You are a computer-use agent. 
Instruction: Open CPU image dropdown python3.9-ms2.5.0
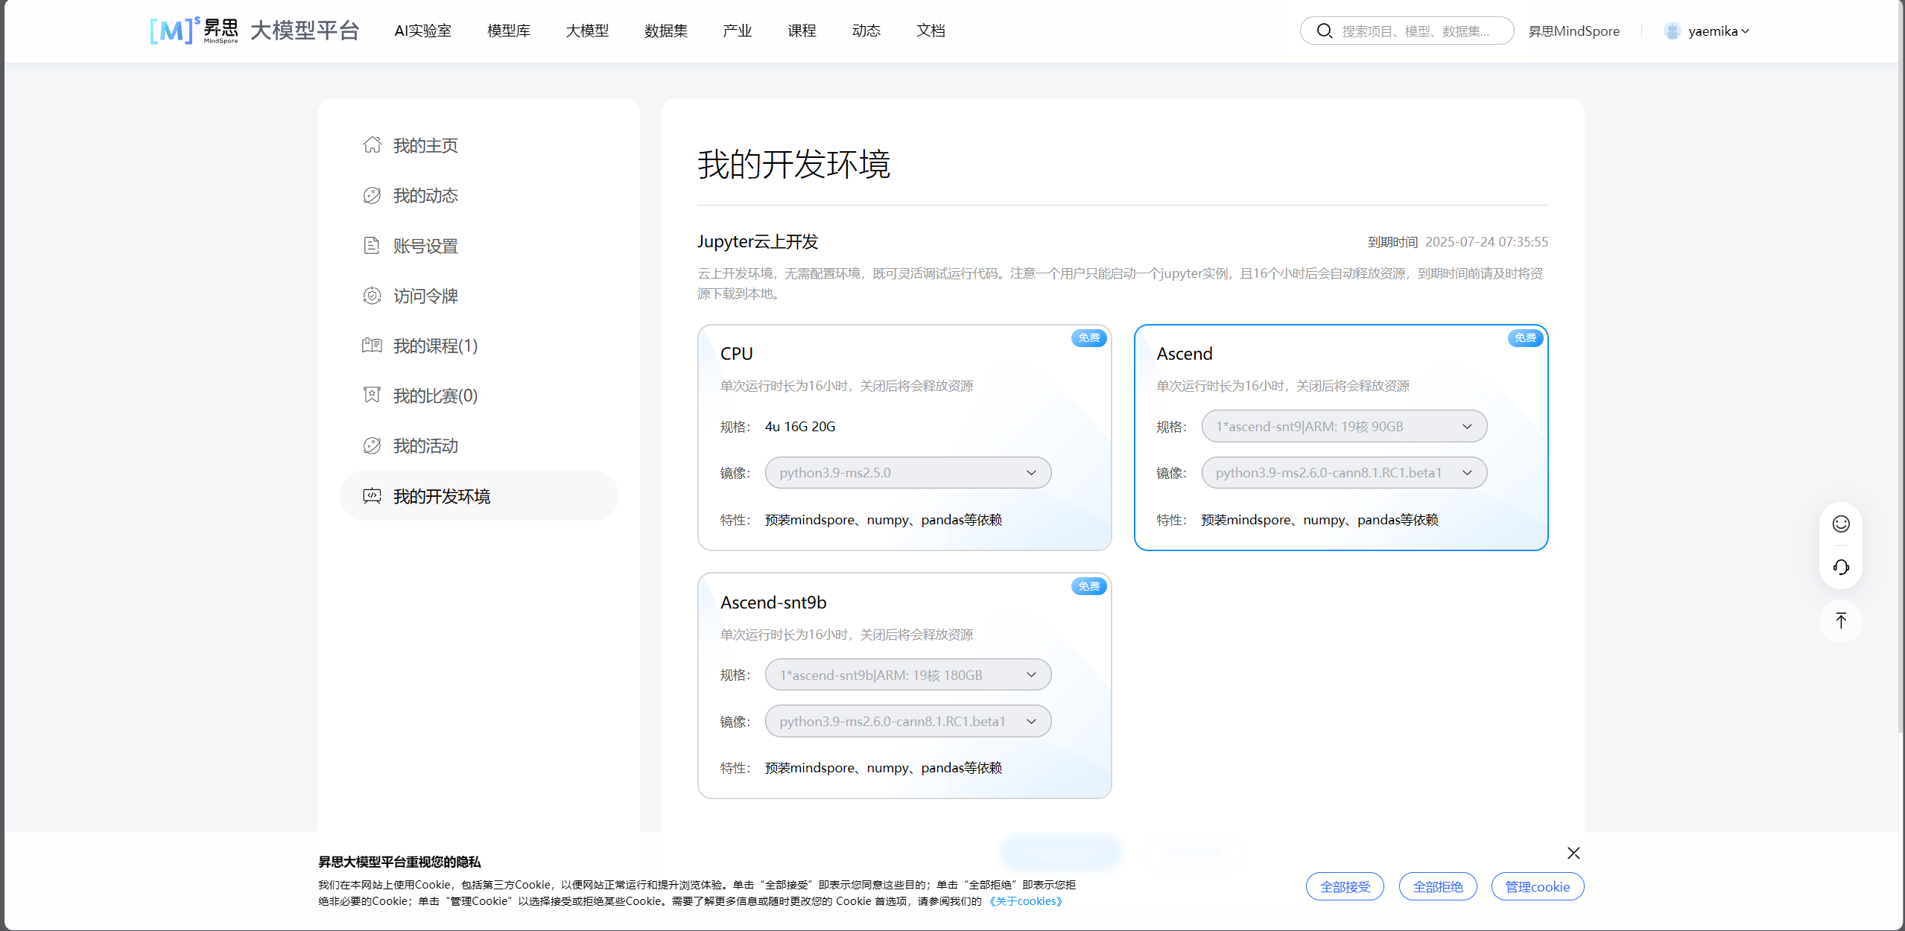tap(907, 473)
